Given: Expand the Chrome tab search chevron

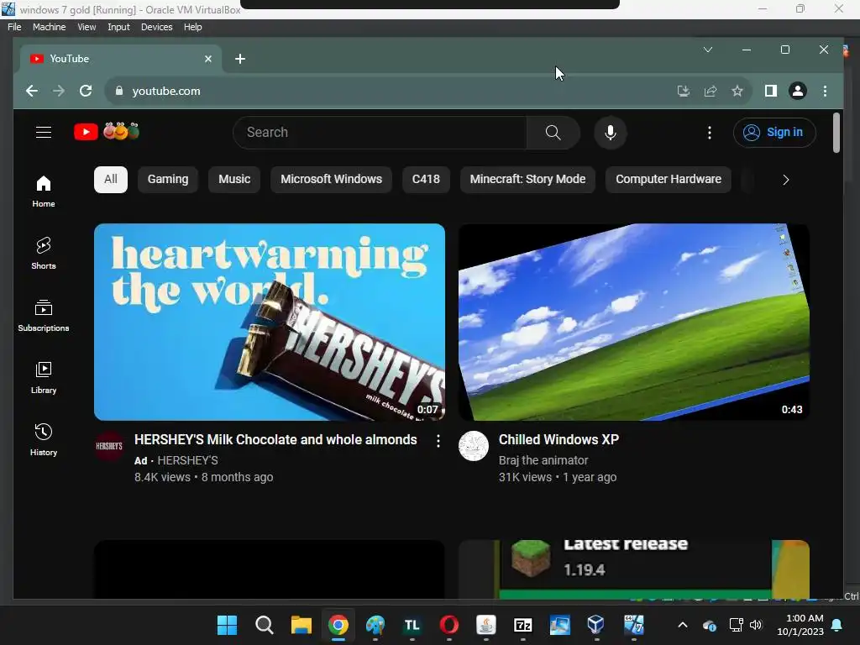Looking at the screenshot, I should coord(708,50).
